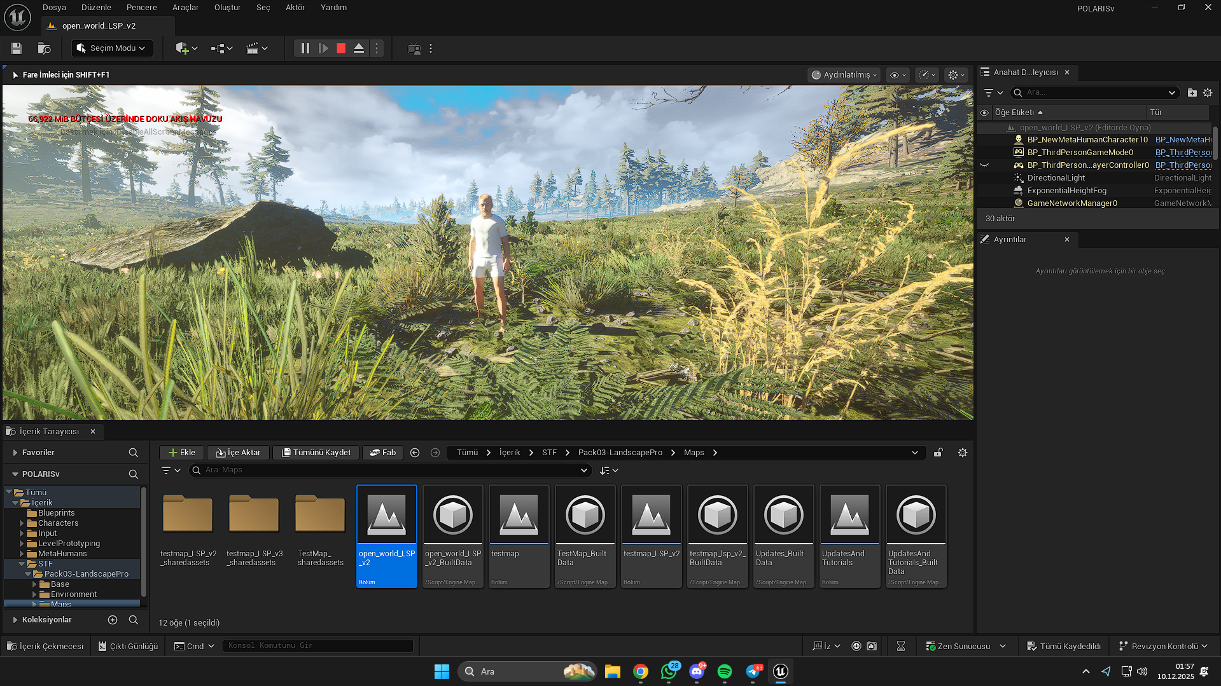
Task: Click the add collection plus icon
Action: (x=113, y=620)
